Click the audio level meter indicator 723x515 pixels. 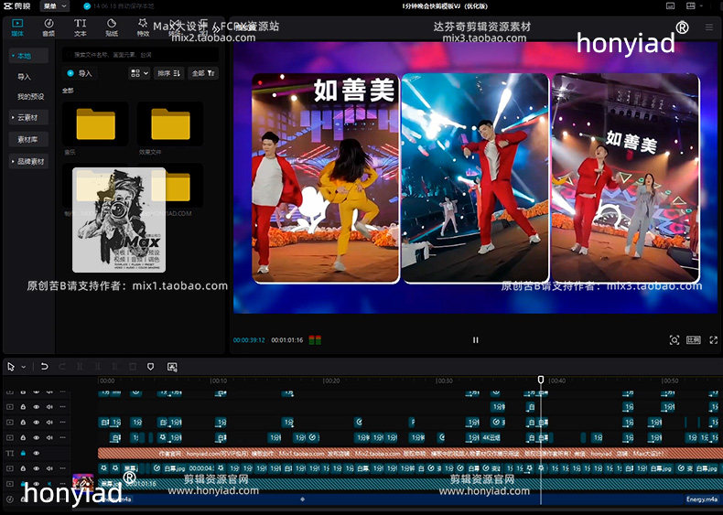[315, 340]
